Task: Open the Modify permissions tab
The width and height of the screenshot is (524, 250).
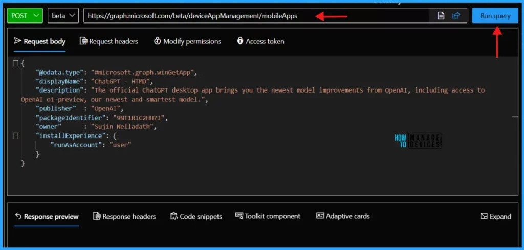Action: tap(187, 41)
